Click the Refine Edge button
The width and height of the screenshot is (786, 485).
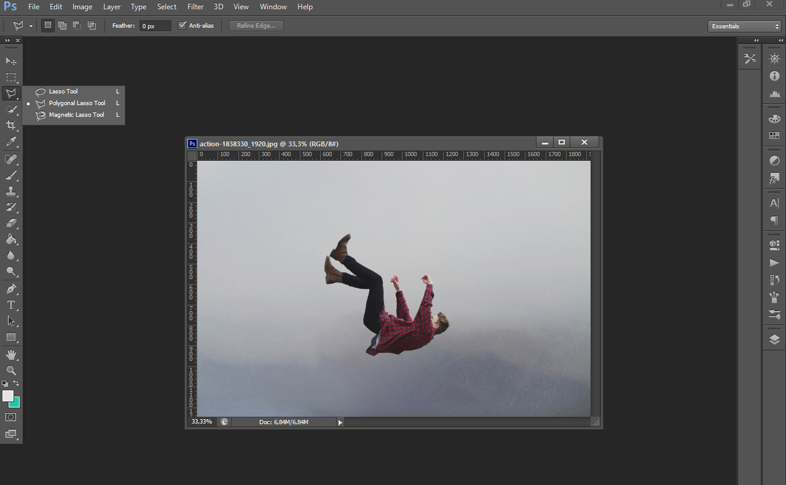click(x=256, y=26)
